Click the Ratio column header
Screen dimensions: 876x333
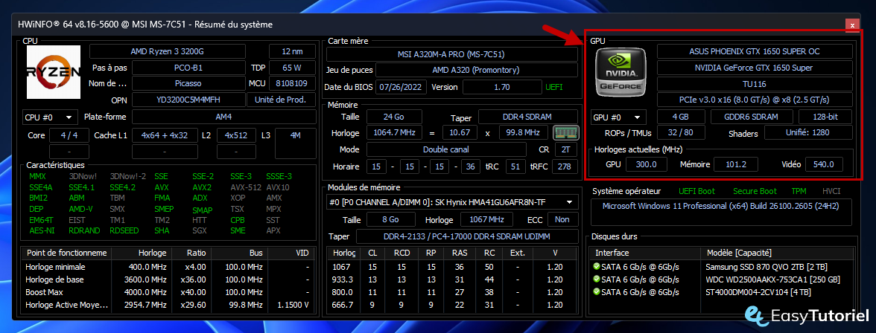pos(191,253)
